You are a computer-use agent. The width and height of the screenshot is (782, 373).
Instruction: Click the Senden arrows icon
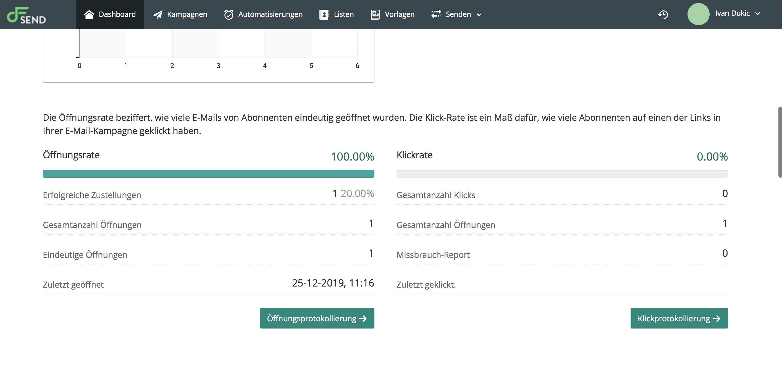coord(436,14)
